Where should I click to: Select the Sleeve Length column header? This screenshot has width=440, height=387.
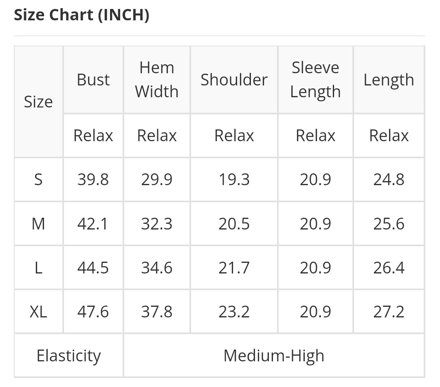[x=315, y=80]
